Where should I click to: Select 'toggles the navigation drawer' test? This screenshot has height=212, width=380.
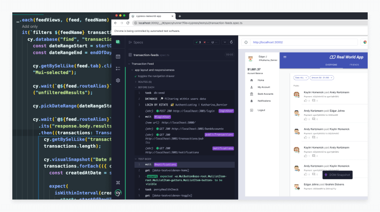pos(156,76)
